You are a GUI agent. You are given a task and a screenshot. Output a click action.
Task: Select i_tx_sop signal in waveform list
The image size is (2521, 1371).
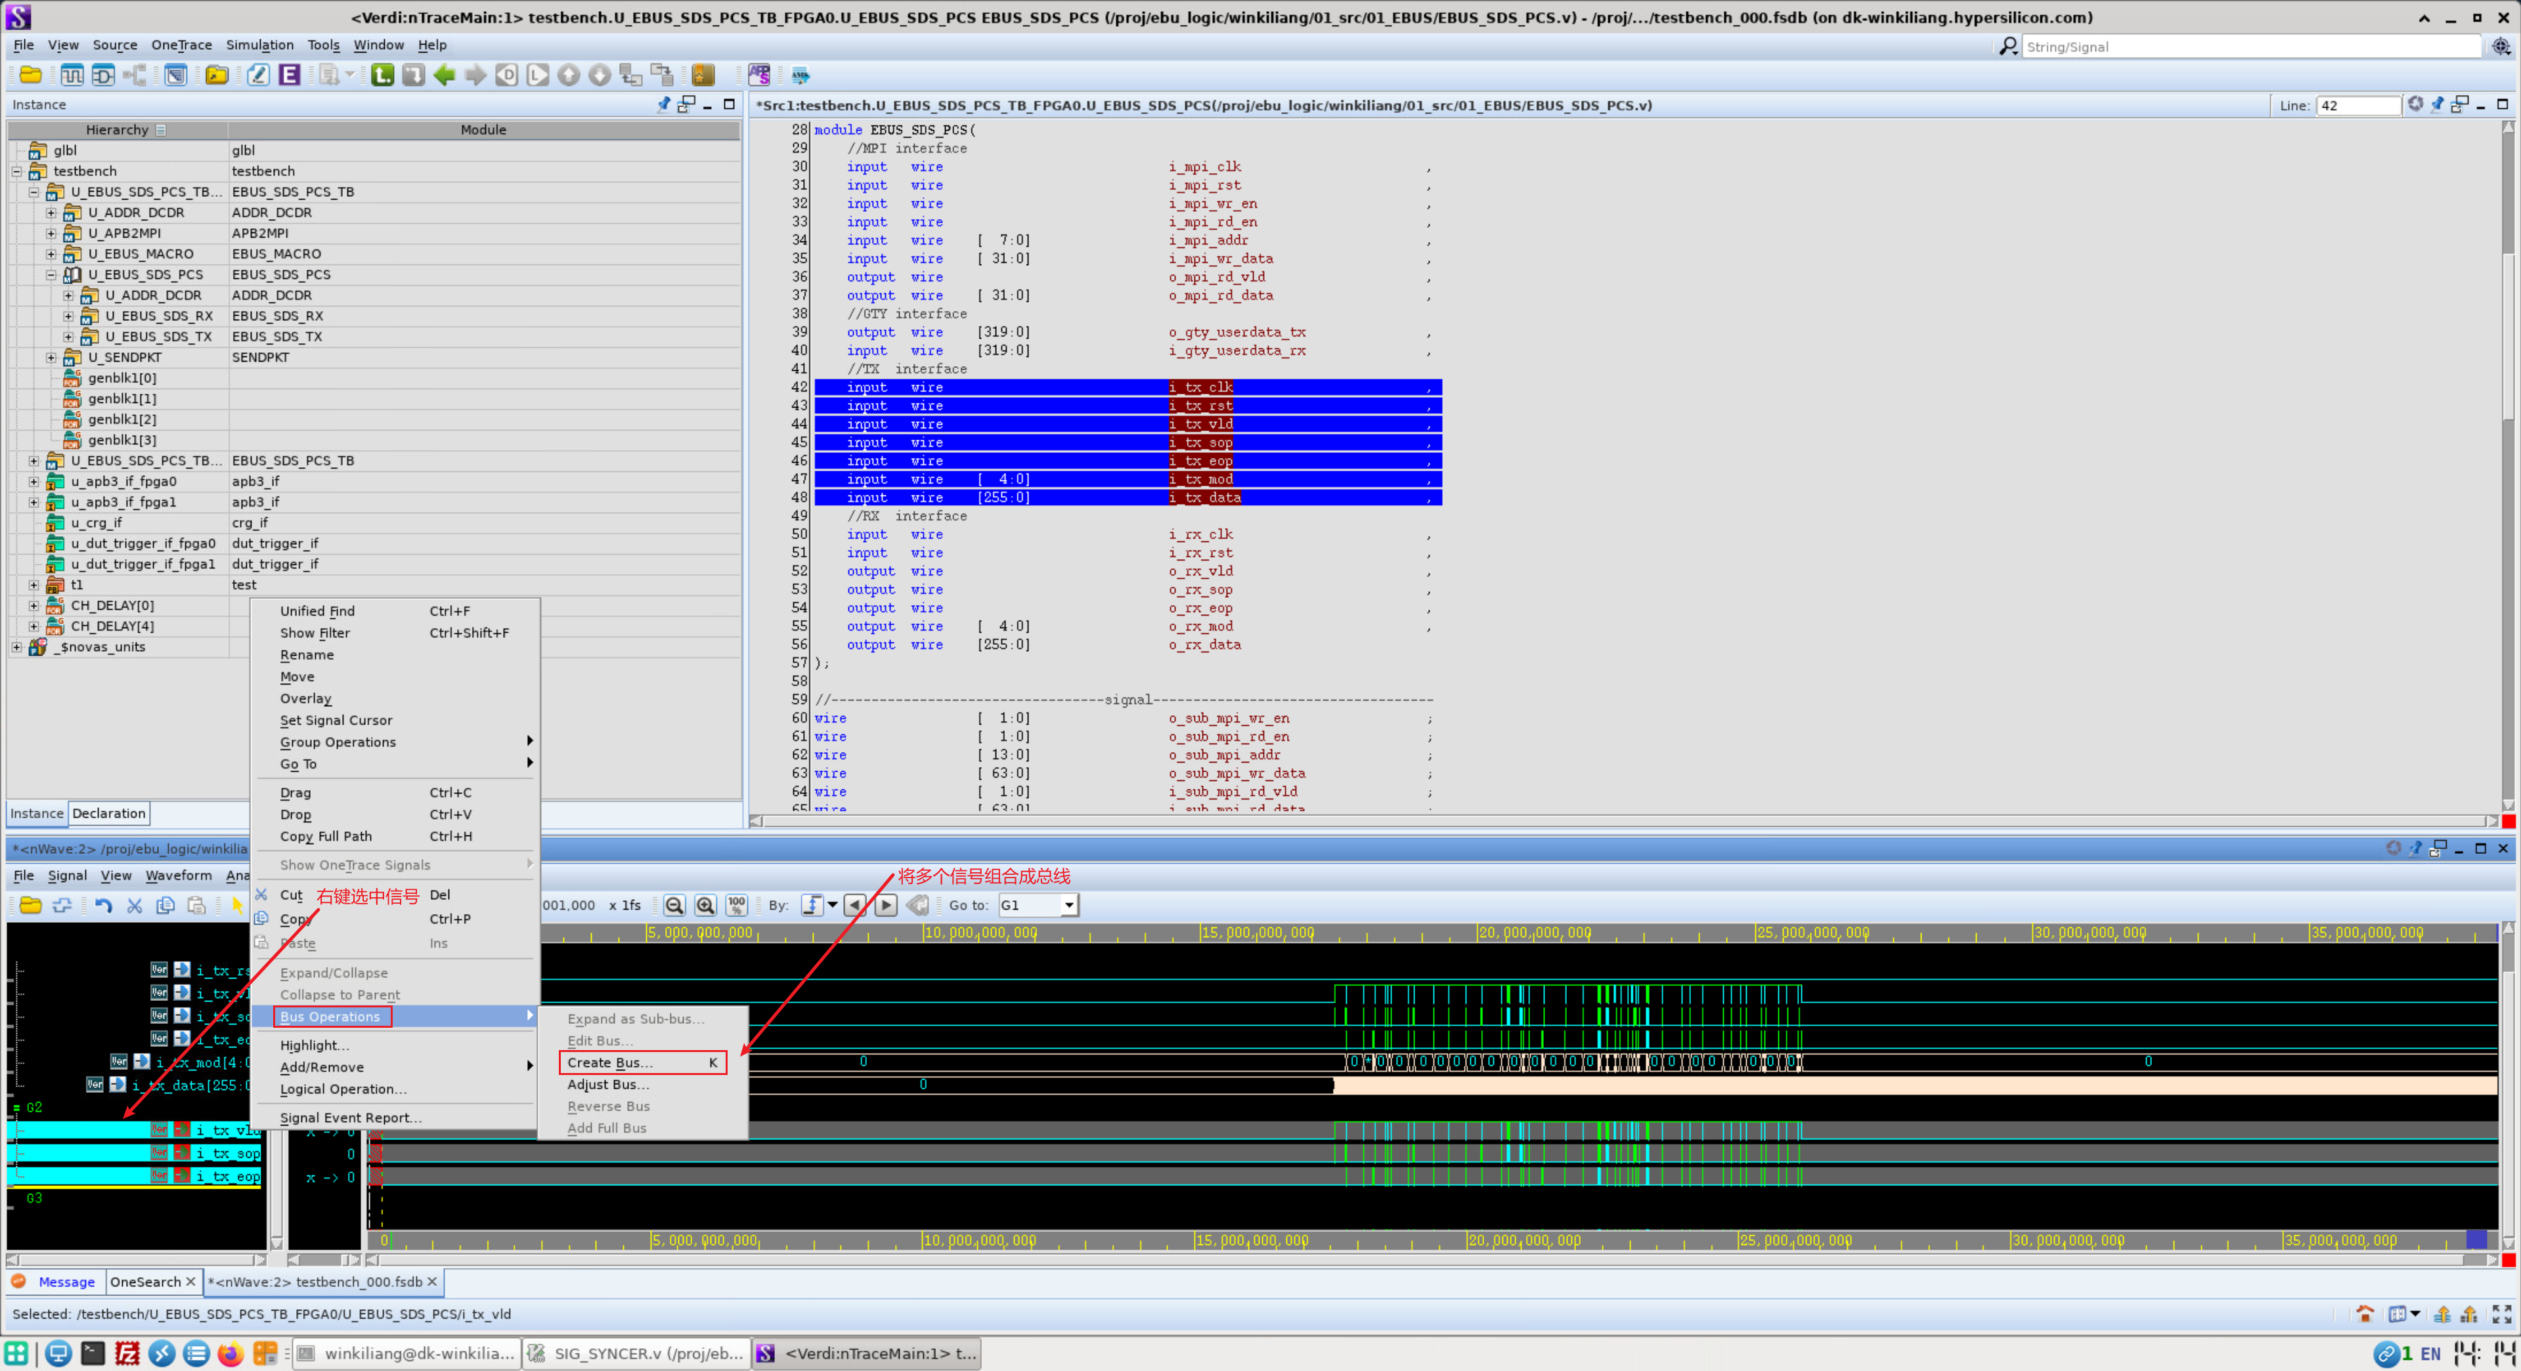point(227,1154)
